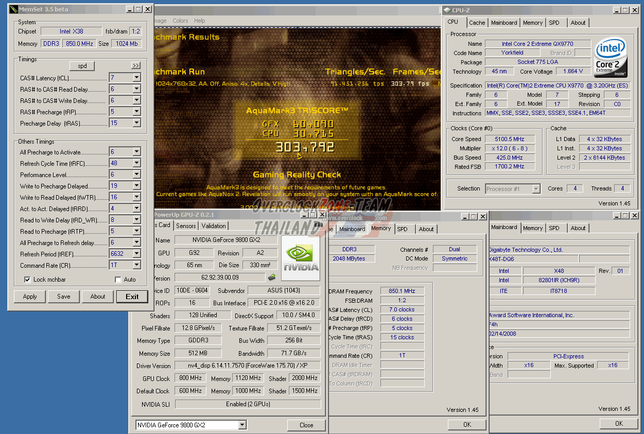The width and height of the screenshot is (644, 434).
Task: Open the Performance Level dropdown
Action: tap(136, 175)
